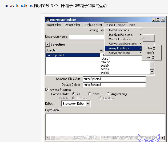This screenshot has height=142, width=168.
Task: Select scaleY in the attributes list
Action: pyautogui.click(x=105, y=69)
